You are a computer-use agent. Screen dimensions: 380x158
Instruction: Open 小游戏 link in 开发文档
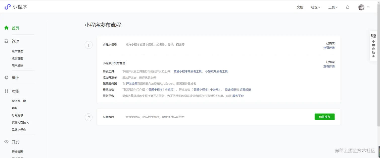pyautogui.click(x=215, y=90)
